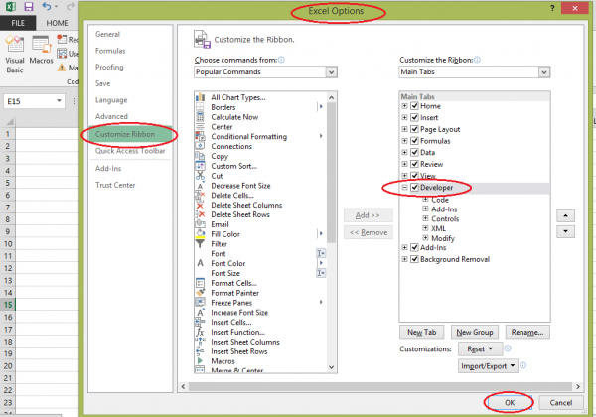Select Delete Sheet Columns command
The image size is (596, 417).
[246, 206]
